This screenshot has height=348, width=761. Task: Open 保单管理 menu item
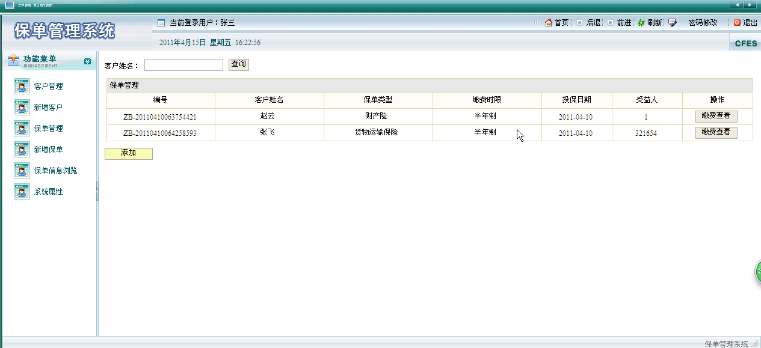click(x=48, y=129)
